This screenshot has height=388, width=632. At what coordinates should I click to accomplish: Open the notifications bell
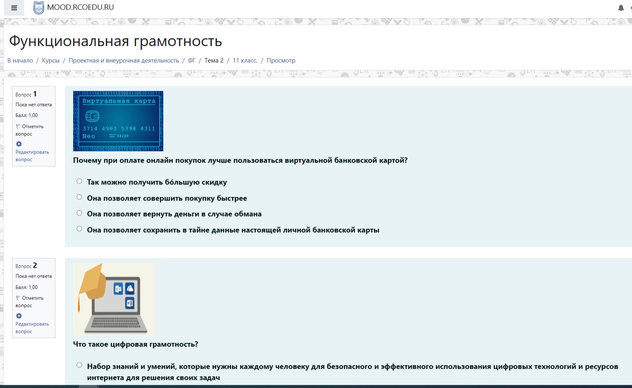(621, 8)
